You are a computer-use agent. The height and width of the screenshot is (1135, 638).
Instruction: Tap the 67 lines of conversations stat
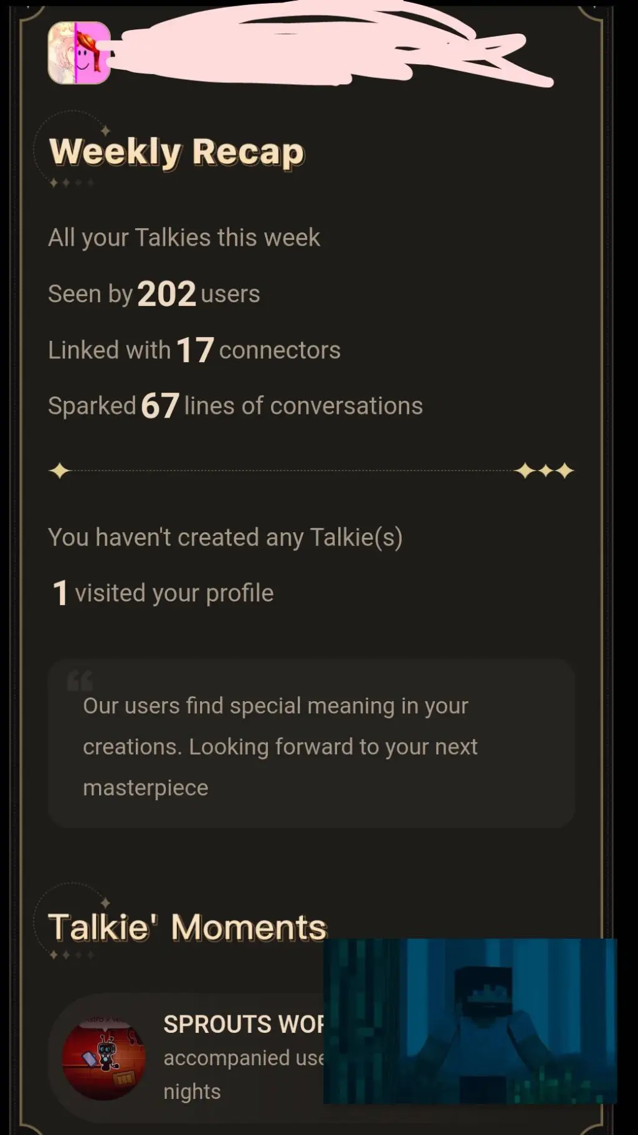pyautogui.click(x=160, y=406)
